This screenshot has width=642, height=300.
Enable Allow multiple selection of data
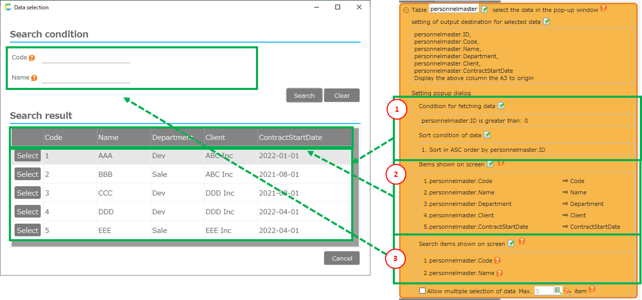pyautogui.click(x=422, y=291)
